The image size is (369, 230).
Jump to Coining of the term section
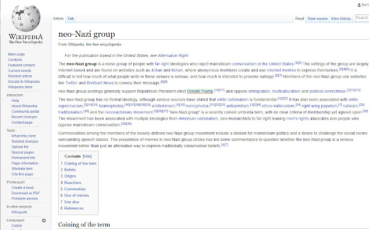point(80,163)
